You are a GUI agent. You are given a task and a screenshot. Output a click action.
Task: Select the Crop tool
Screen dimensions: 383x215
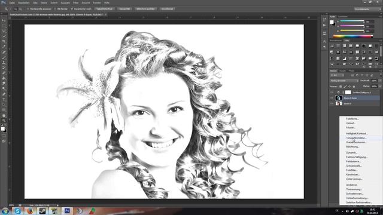point(4,41)
